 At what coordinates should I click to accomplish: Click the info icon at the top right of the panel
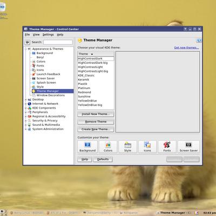[x=199, y=40]
